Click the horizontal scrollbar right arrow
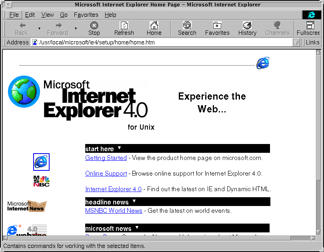 coord(313,238)
